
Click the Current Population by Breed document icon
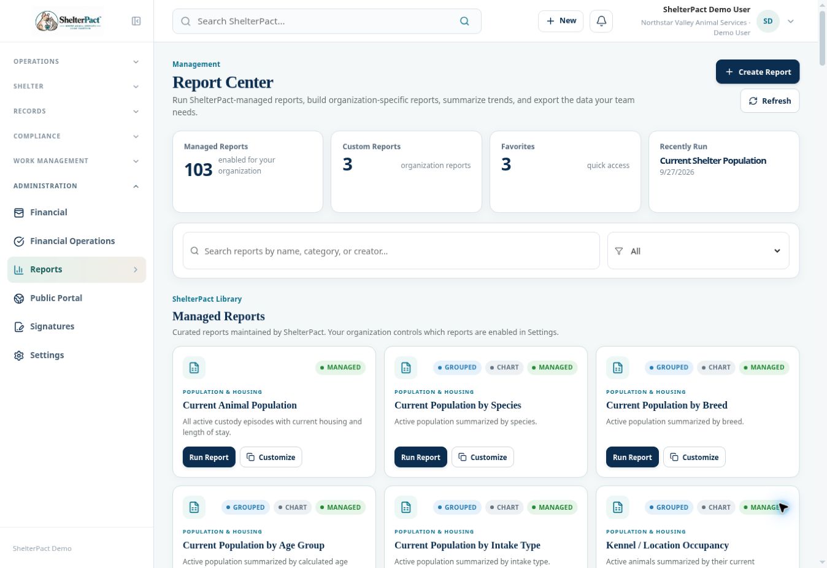point(617,368)
